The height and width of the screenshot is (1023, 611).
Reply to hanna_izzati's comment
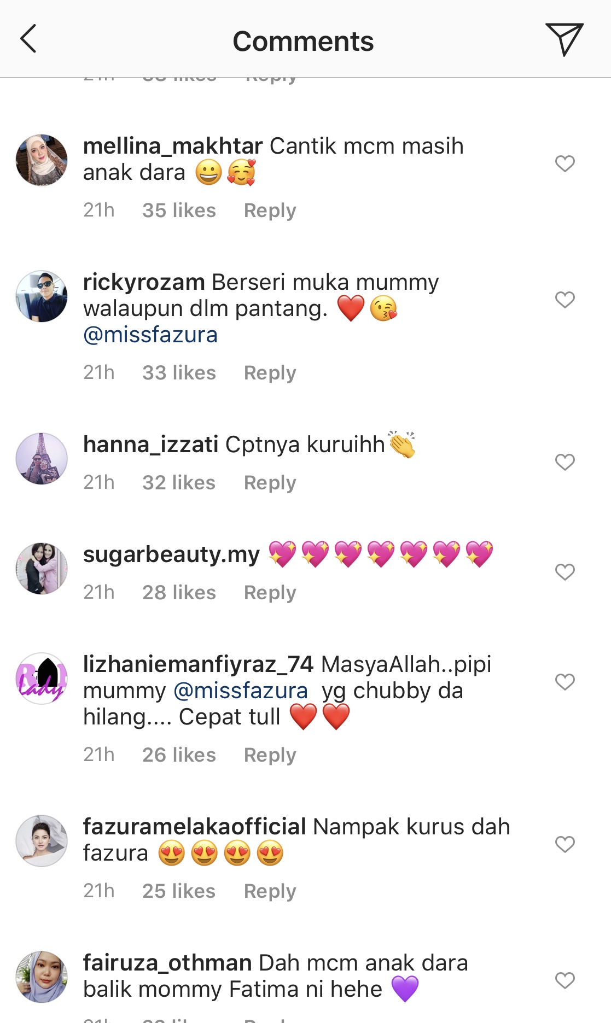point(270,483)
